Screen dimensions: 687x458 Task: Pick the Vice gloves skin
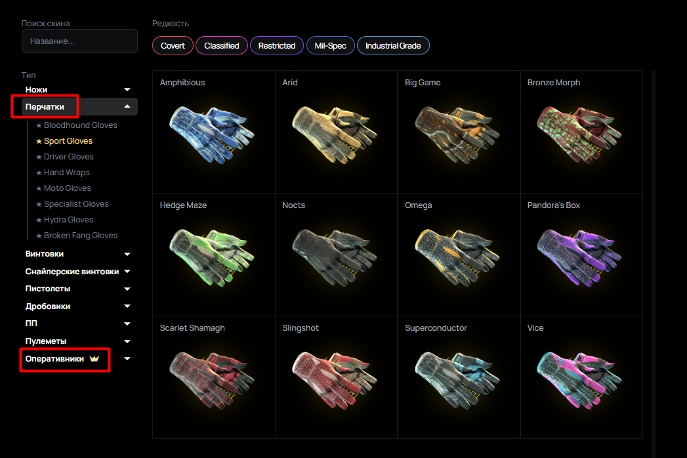click(x=581, y=377)
